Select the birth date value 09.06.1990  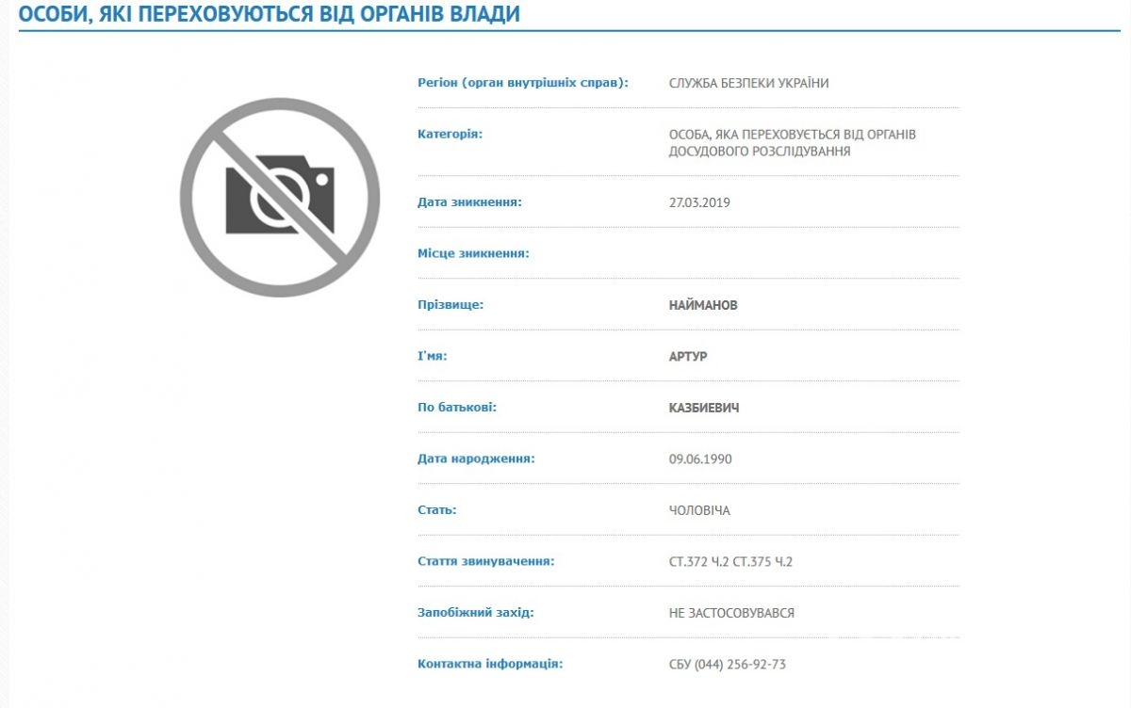click(x=700, y=459)
